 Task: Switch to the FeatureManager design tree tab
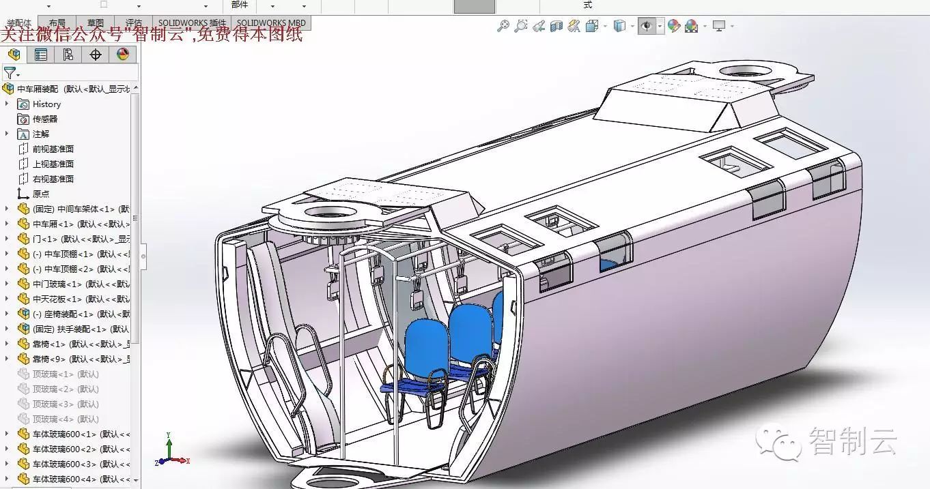[14, 55]
